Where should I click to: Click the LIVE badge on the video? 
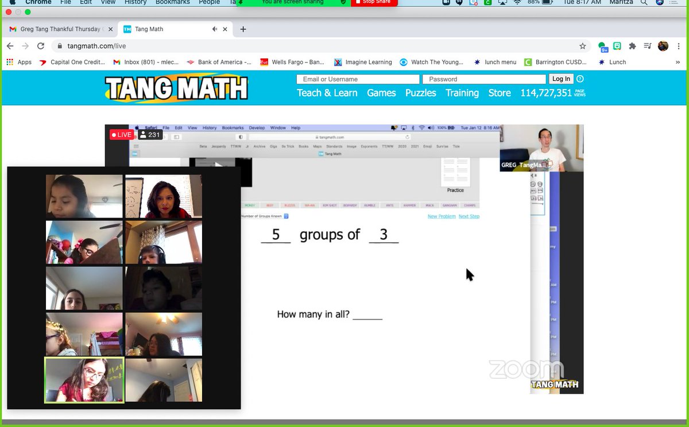coord(122,135)
